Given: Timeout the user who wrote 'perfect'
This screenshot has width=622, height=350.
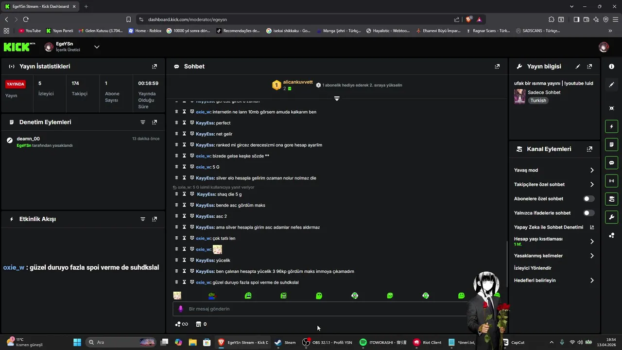Looking at the screenshot, I should pyautogui.click(x=184, y=122).
